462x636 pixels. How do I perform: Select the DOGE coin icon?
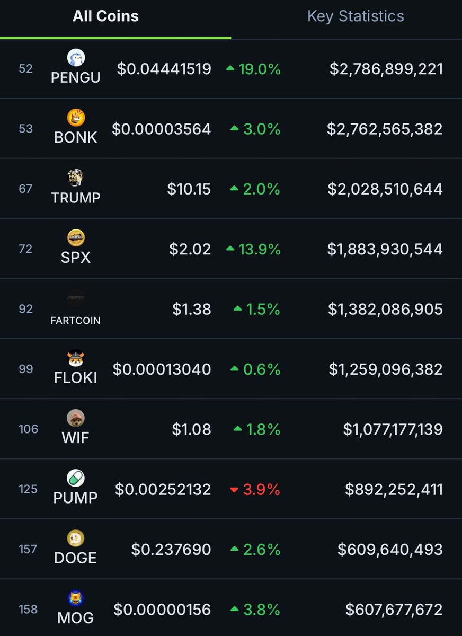pos(76,538)
